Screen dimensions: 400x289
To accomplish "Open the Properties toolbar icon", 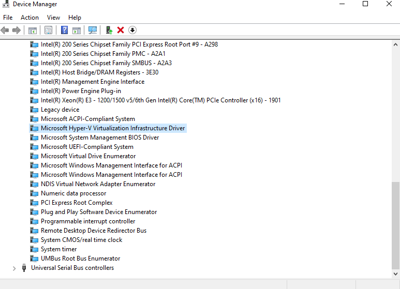I will pos(48,31).
